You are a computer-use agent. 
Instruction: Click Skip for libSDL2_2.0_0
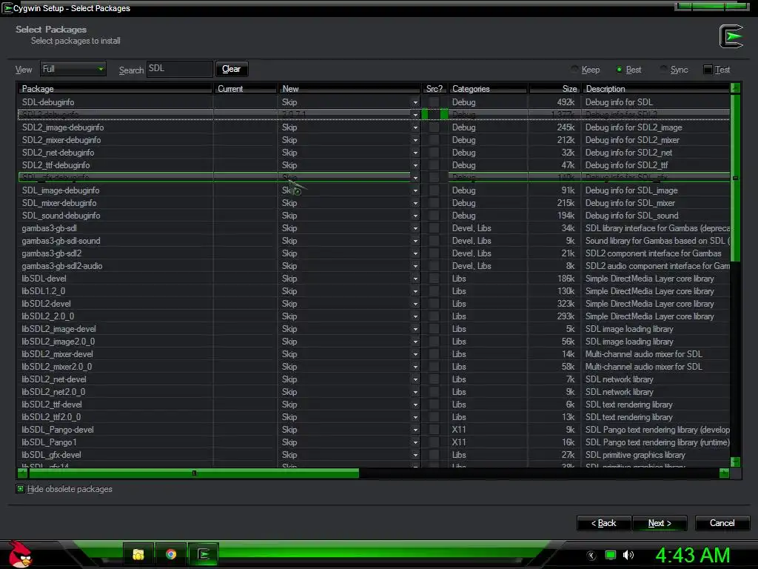289,316
